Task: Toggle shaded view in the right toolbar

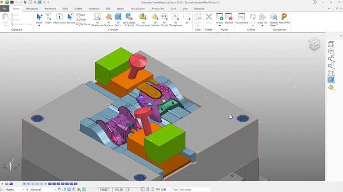Action: (x=331, y=80)
